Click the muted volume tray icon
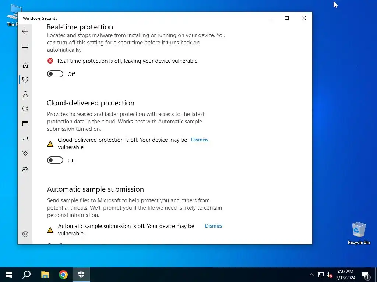The height and width of the screenshot is (282, 377). click(x=329, y=275)
